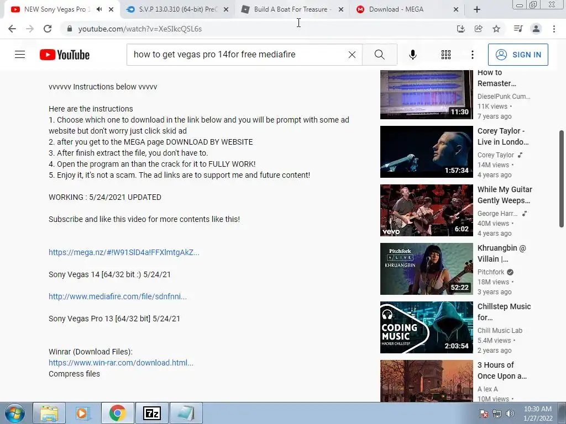This screenshot has height=424, width=566.
Task: Click the Action Center flag icon
Action: (483, 414)
